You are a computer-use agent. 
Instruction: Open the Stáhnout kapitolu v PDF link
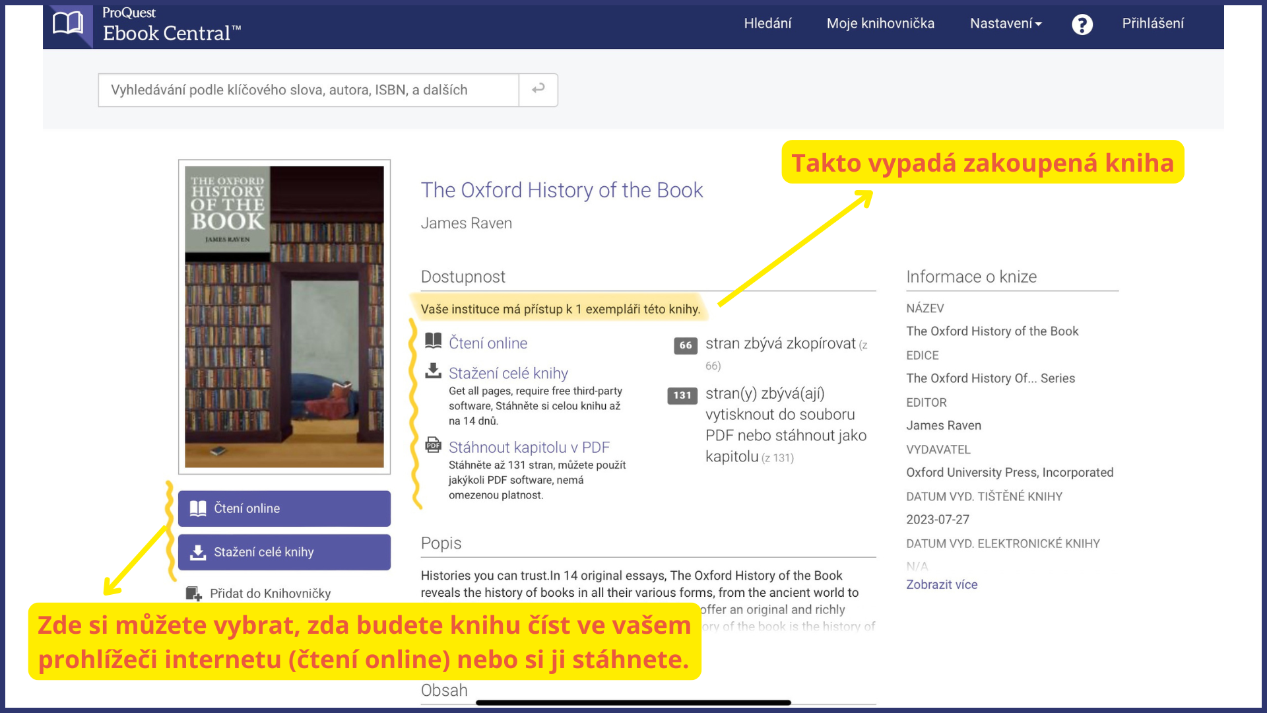[x=529, y=448]
